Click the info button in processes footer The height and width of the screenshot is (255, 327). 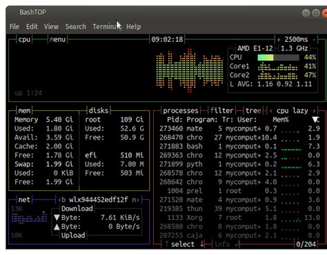(x=222, y=244)
